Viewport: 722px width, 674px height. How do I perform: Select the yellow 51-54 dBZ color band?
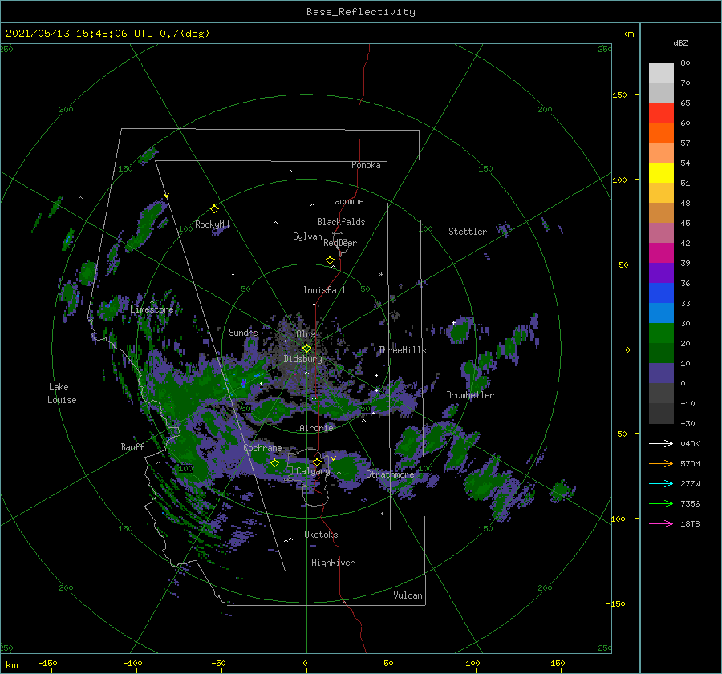[661, 173]
